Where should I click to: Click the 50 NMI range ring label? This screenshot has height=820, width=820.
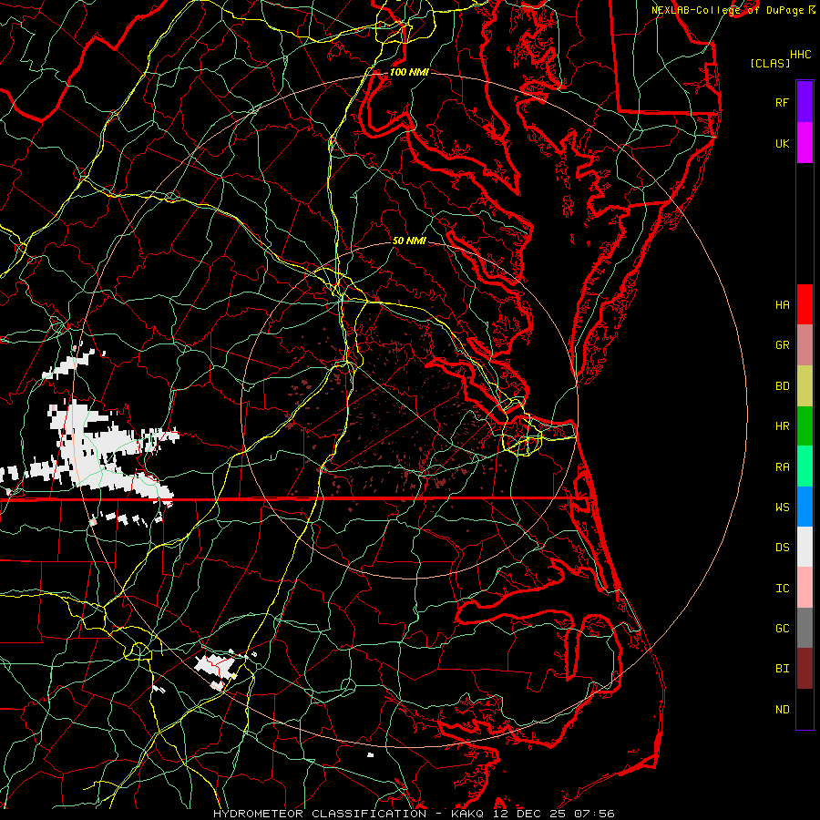click(409, 241)
